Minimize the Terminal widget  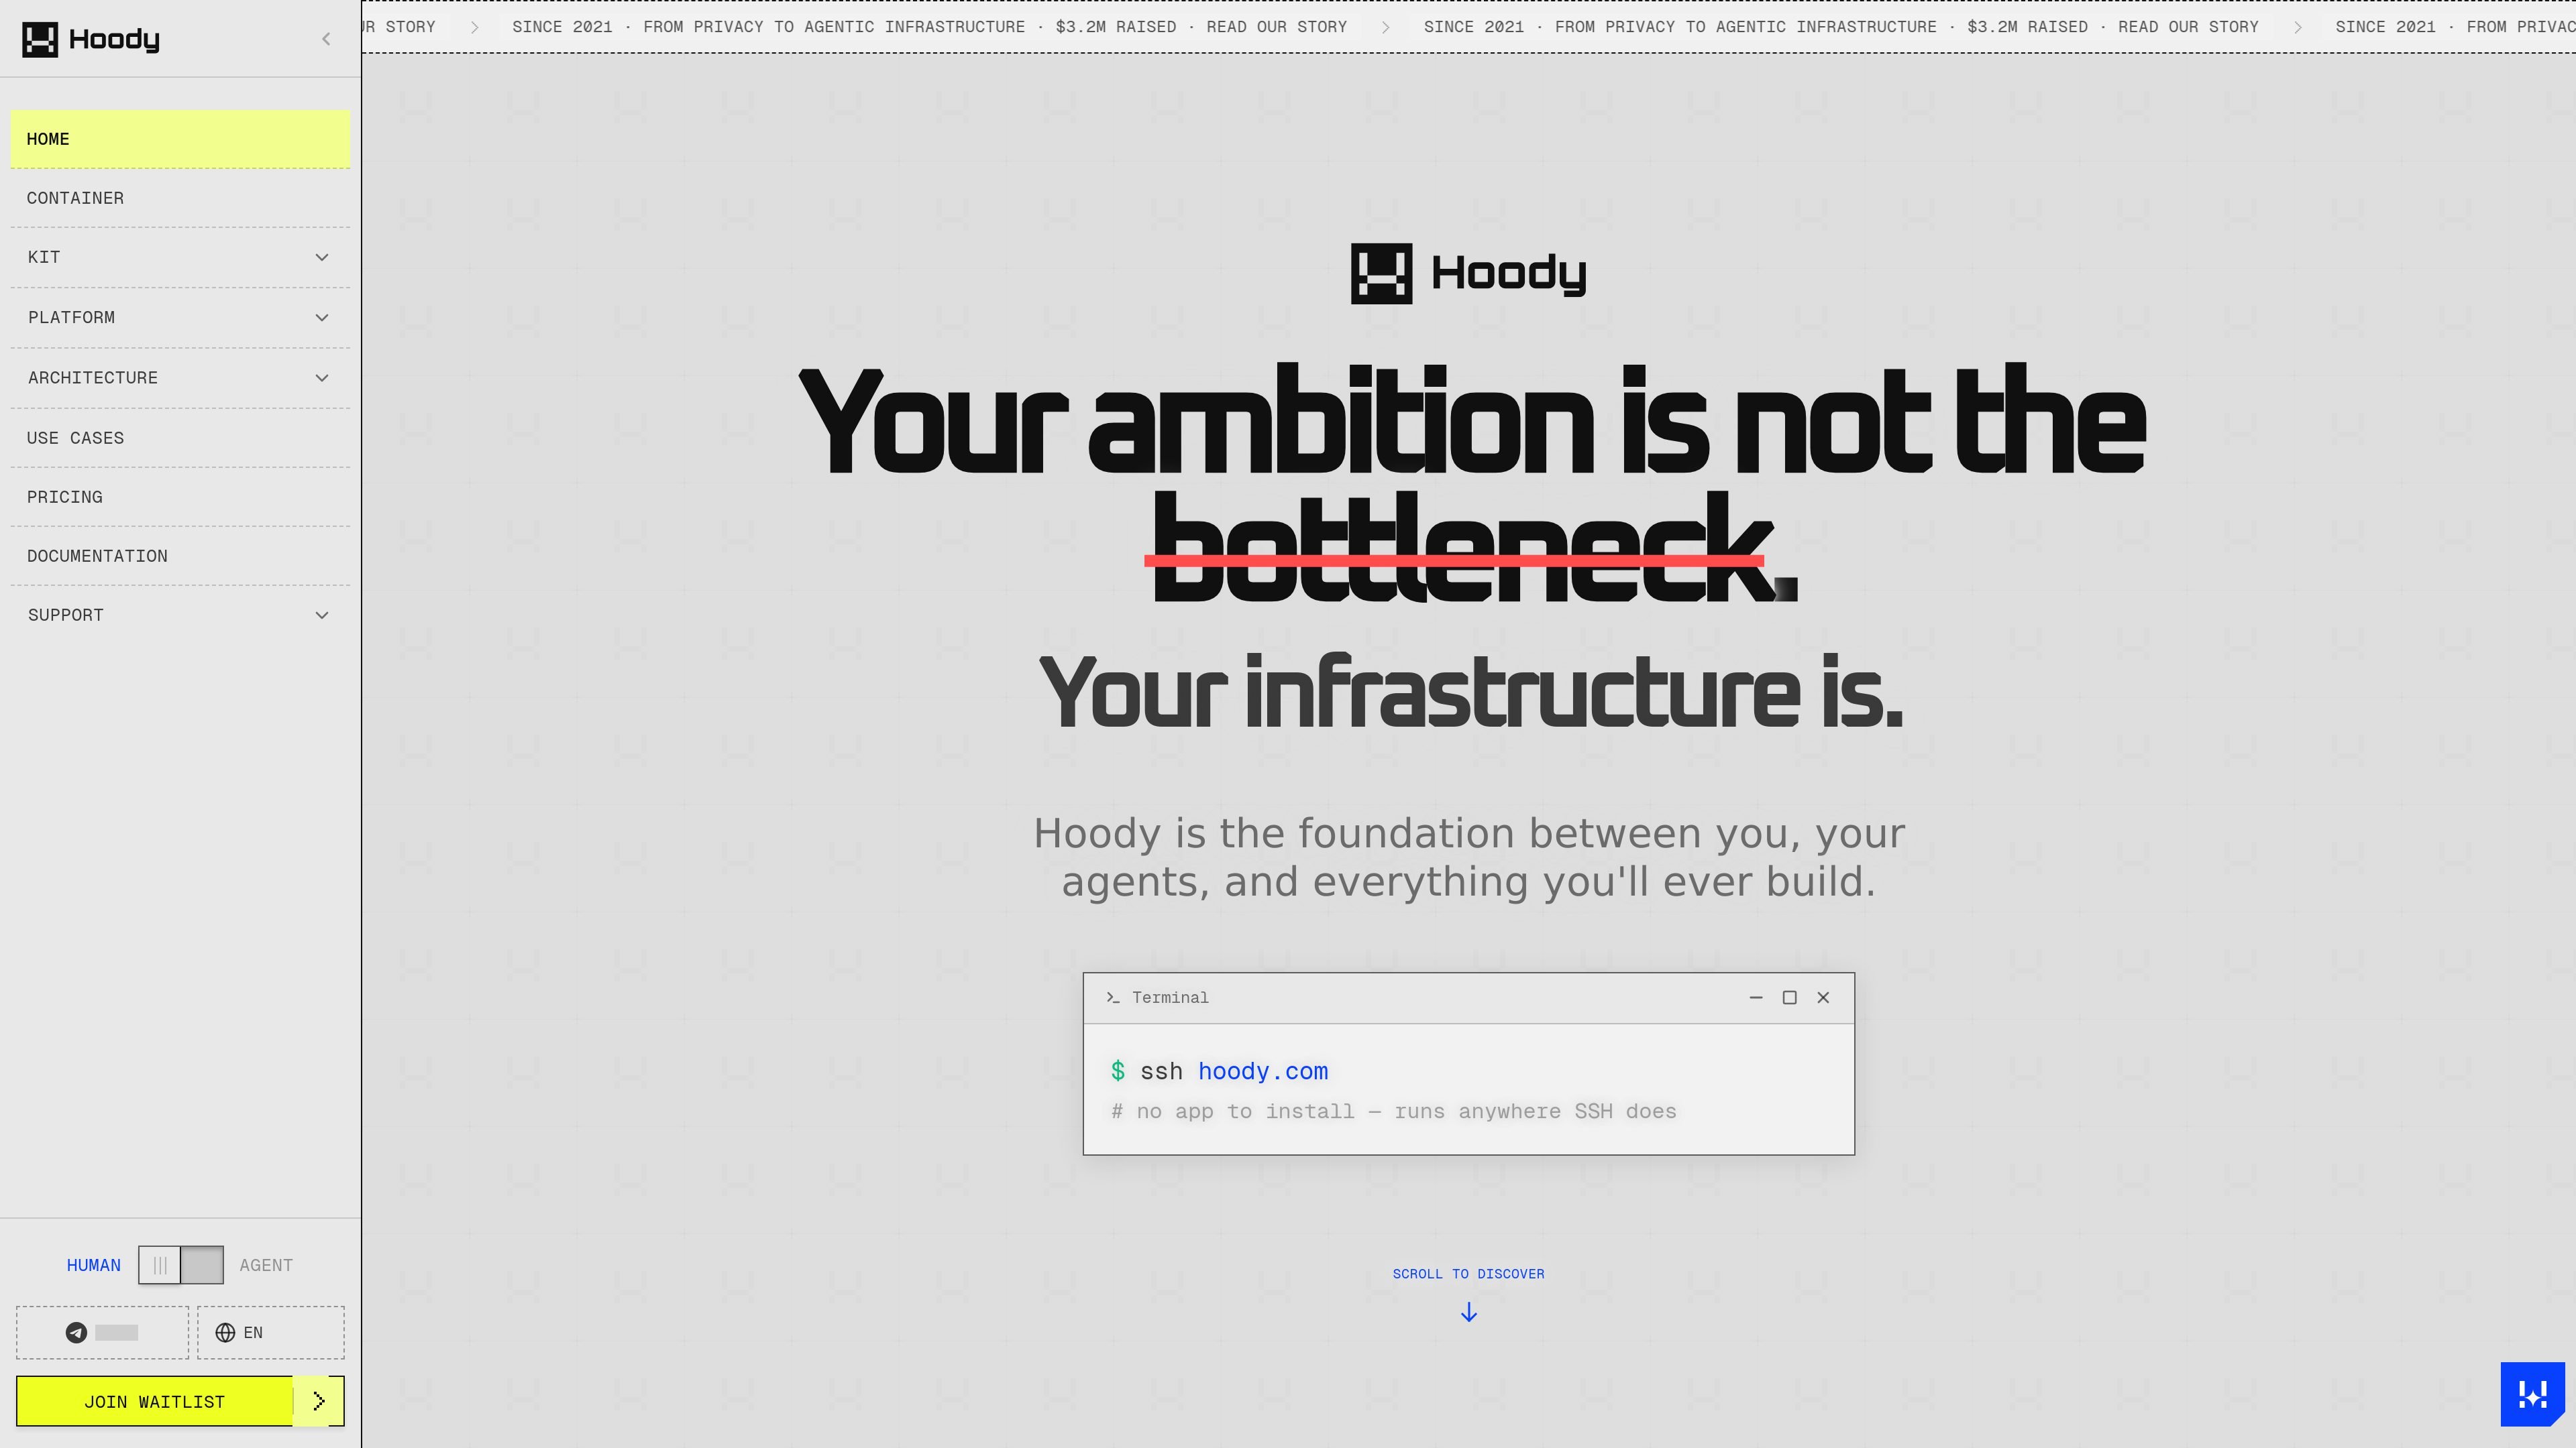(x=1755, y=998)
